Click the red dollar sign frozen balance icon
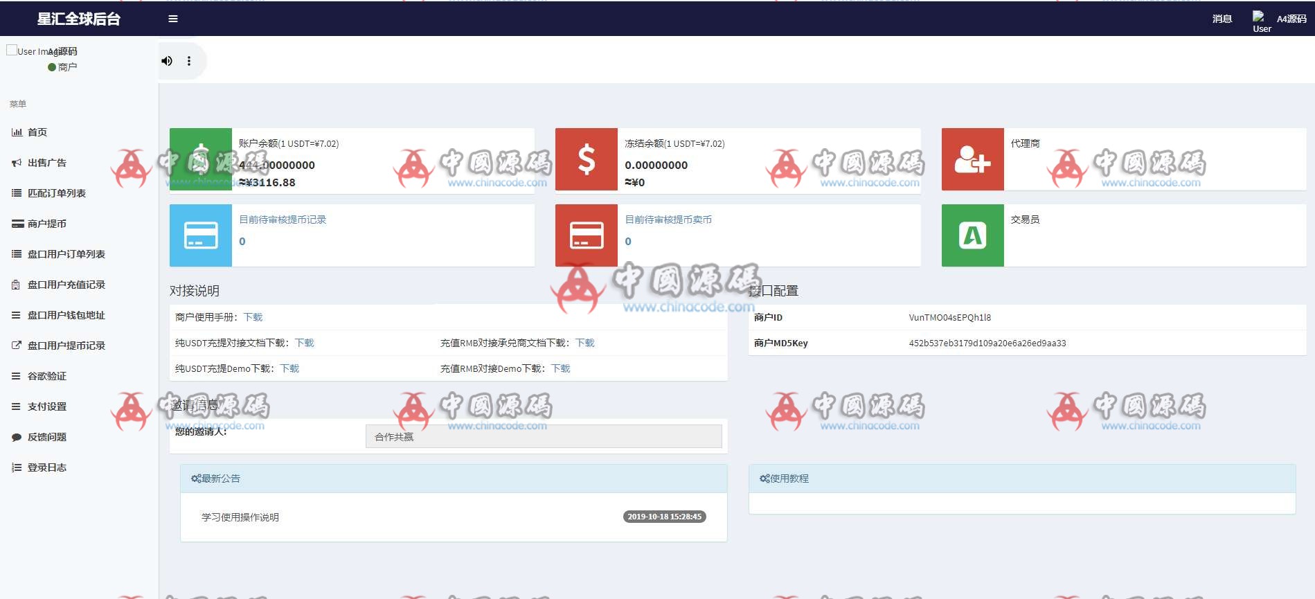 (586, 159)
